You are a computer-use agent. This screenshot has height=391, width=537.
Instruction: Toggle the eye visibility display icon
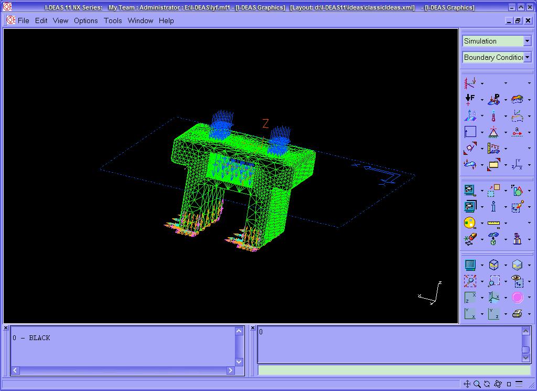[x=517, y=281]
